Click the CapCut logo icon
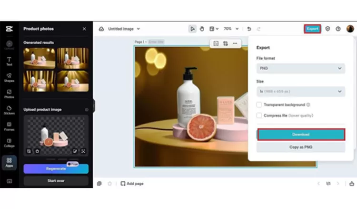 [x=9, y=29]
